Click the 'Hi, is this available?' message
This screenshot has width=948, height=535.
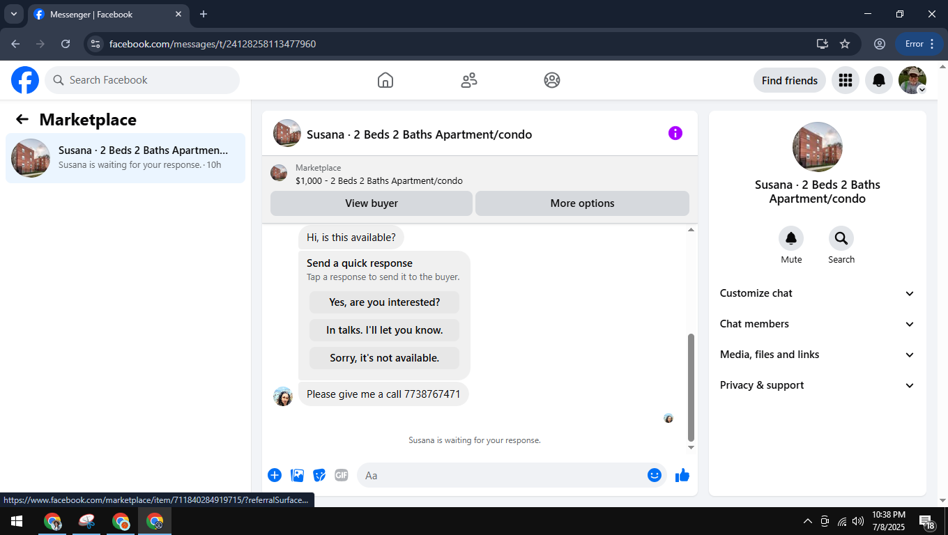[351, 238]
